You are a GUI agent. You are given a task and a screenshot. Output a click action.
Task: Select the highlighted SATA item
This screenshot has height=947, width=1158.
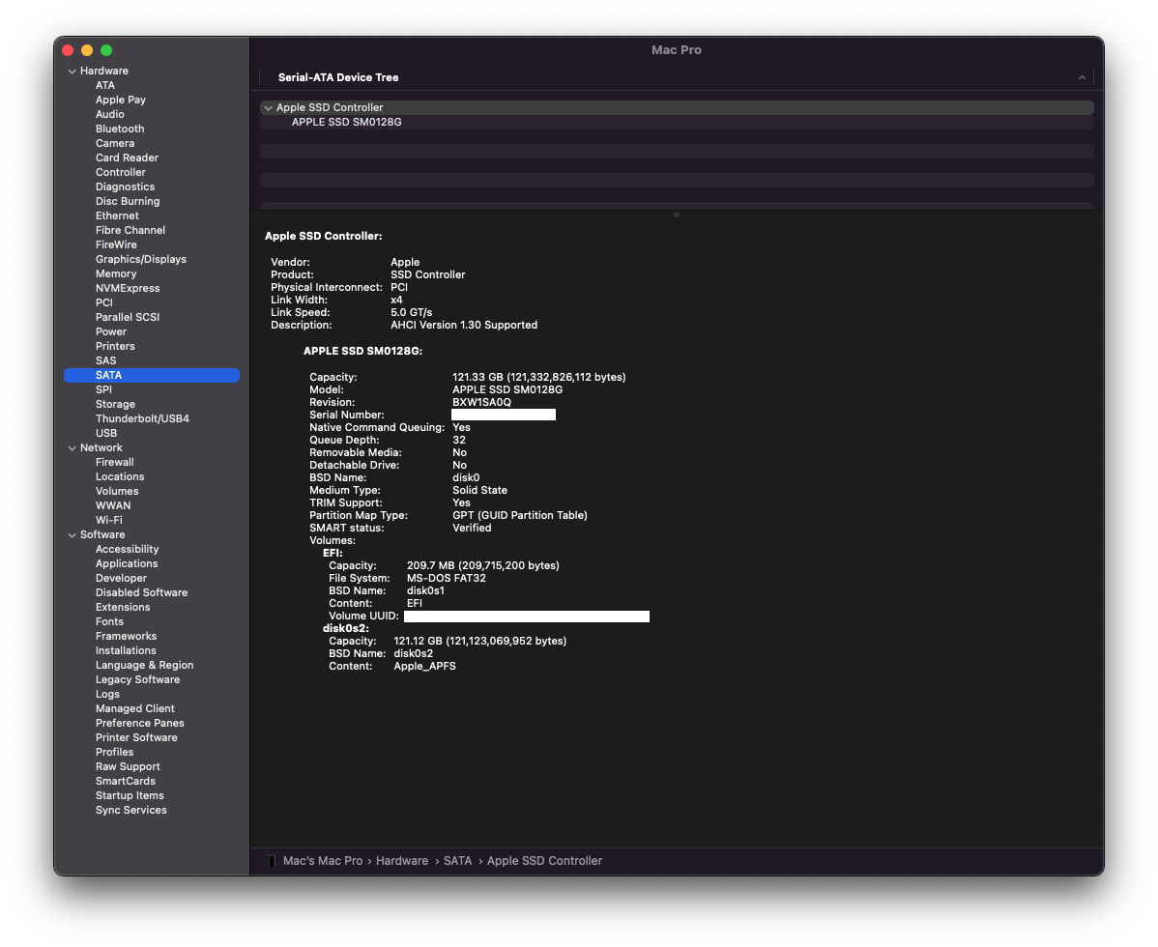[x=152, y=375]
